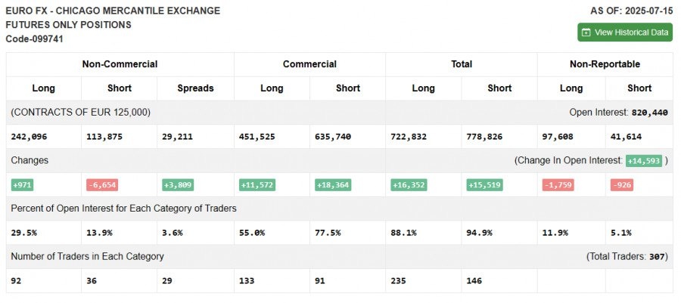Click the Non-Reportable column group header
This screenshot has height=303, width=681.
605,64
